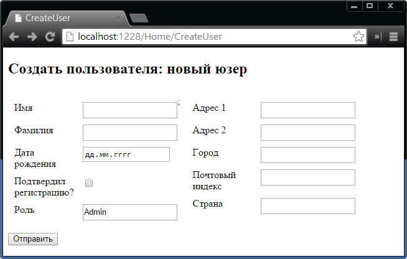
Task: Click the heading Создать пользователя: новый юзер
Action: (x=128, y=69)
